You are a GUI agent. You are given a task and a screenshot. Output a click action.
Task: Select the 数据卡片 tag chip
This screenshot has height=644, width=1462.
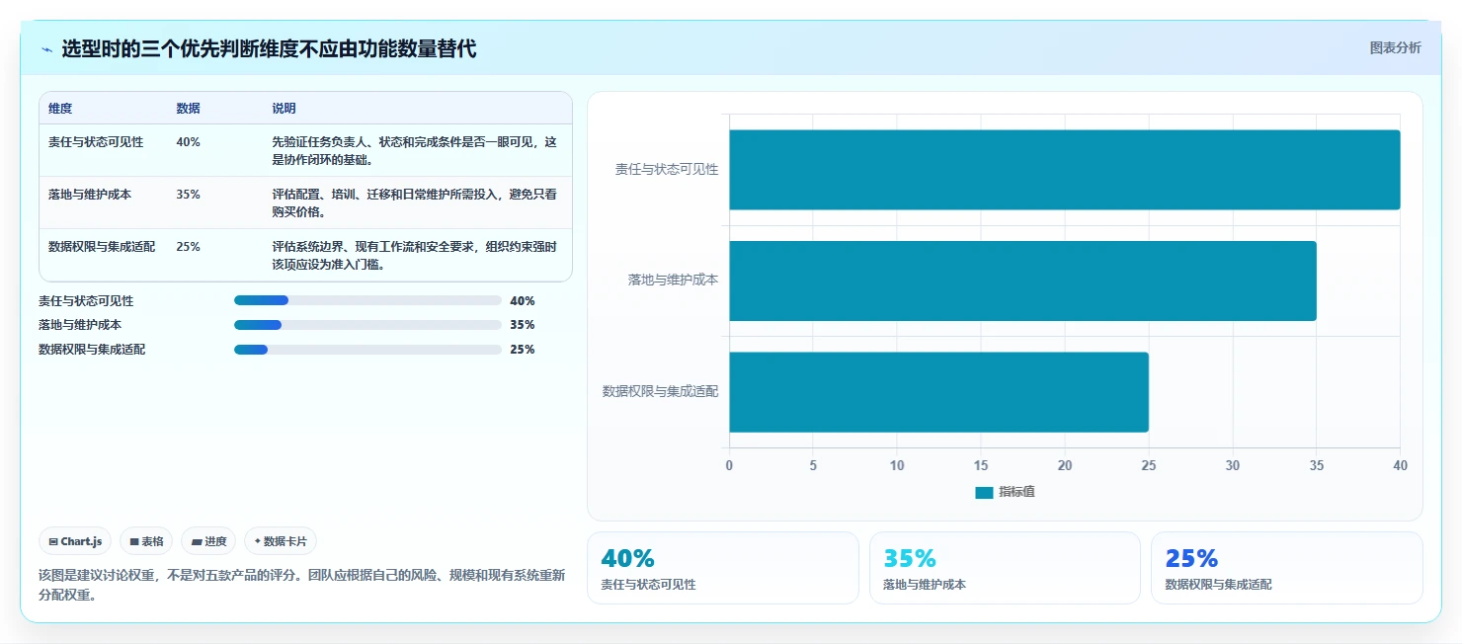pyautogui.click(x=281, y=541)
